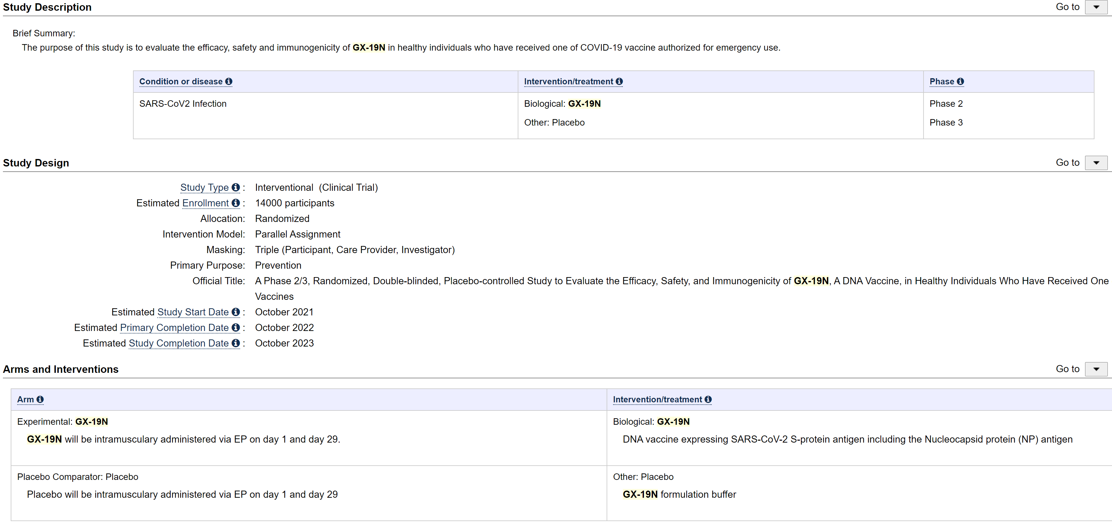This screenshot has height=525, width=1112.
Task: Click info icon beside Primary Completion Date
Action: [x=235, y=327]
